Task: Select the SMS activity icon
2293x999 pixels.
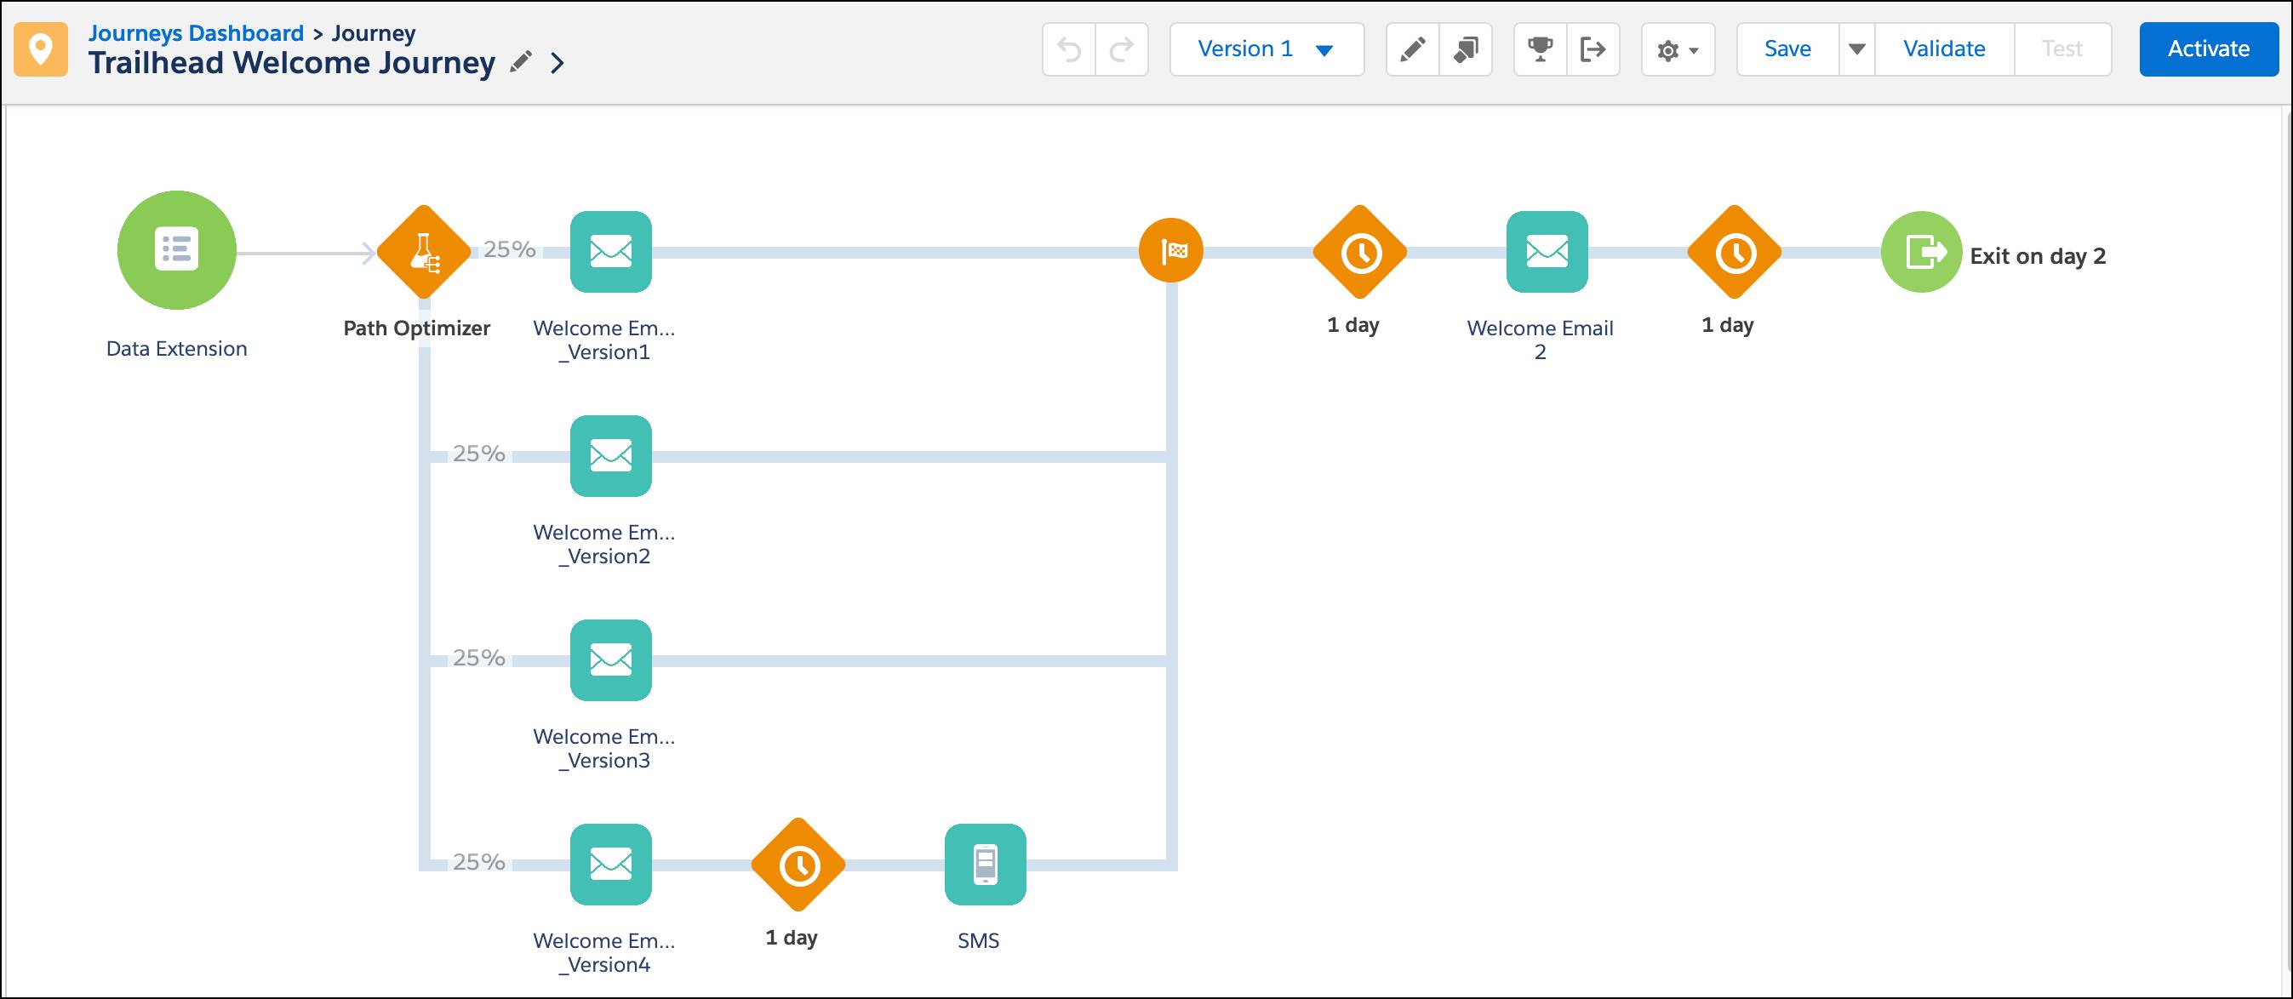Action: click(986, 865)
